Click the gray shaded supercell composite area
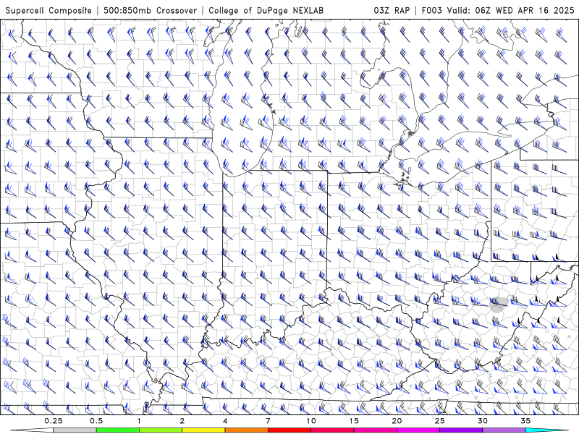579x434 pixels. coord(499,305)
